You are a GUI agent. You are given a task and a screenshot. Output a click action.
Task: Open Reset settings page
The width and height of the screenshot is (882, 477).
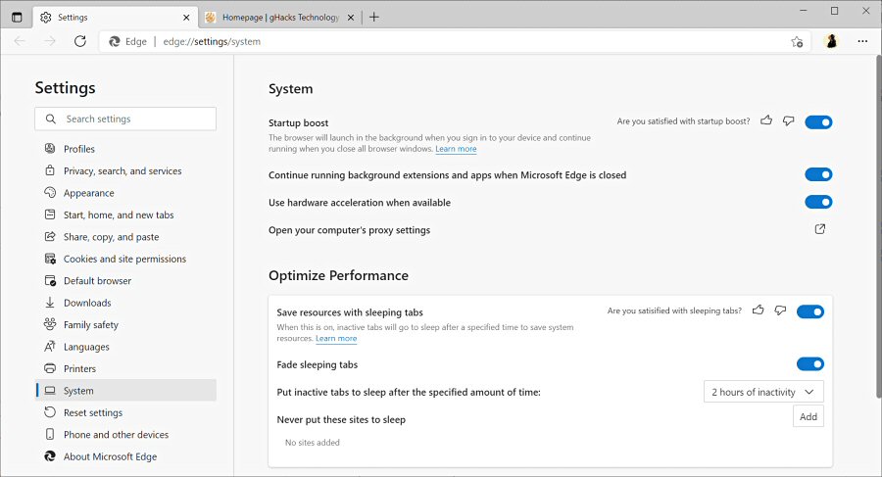point(126,412)
